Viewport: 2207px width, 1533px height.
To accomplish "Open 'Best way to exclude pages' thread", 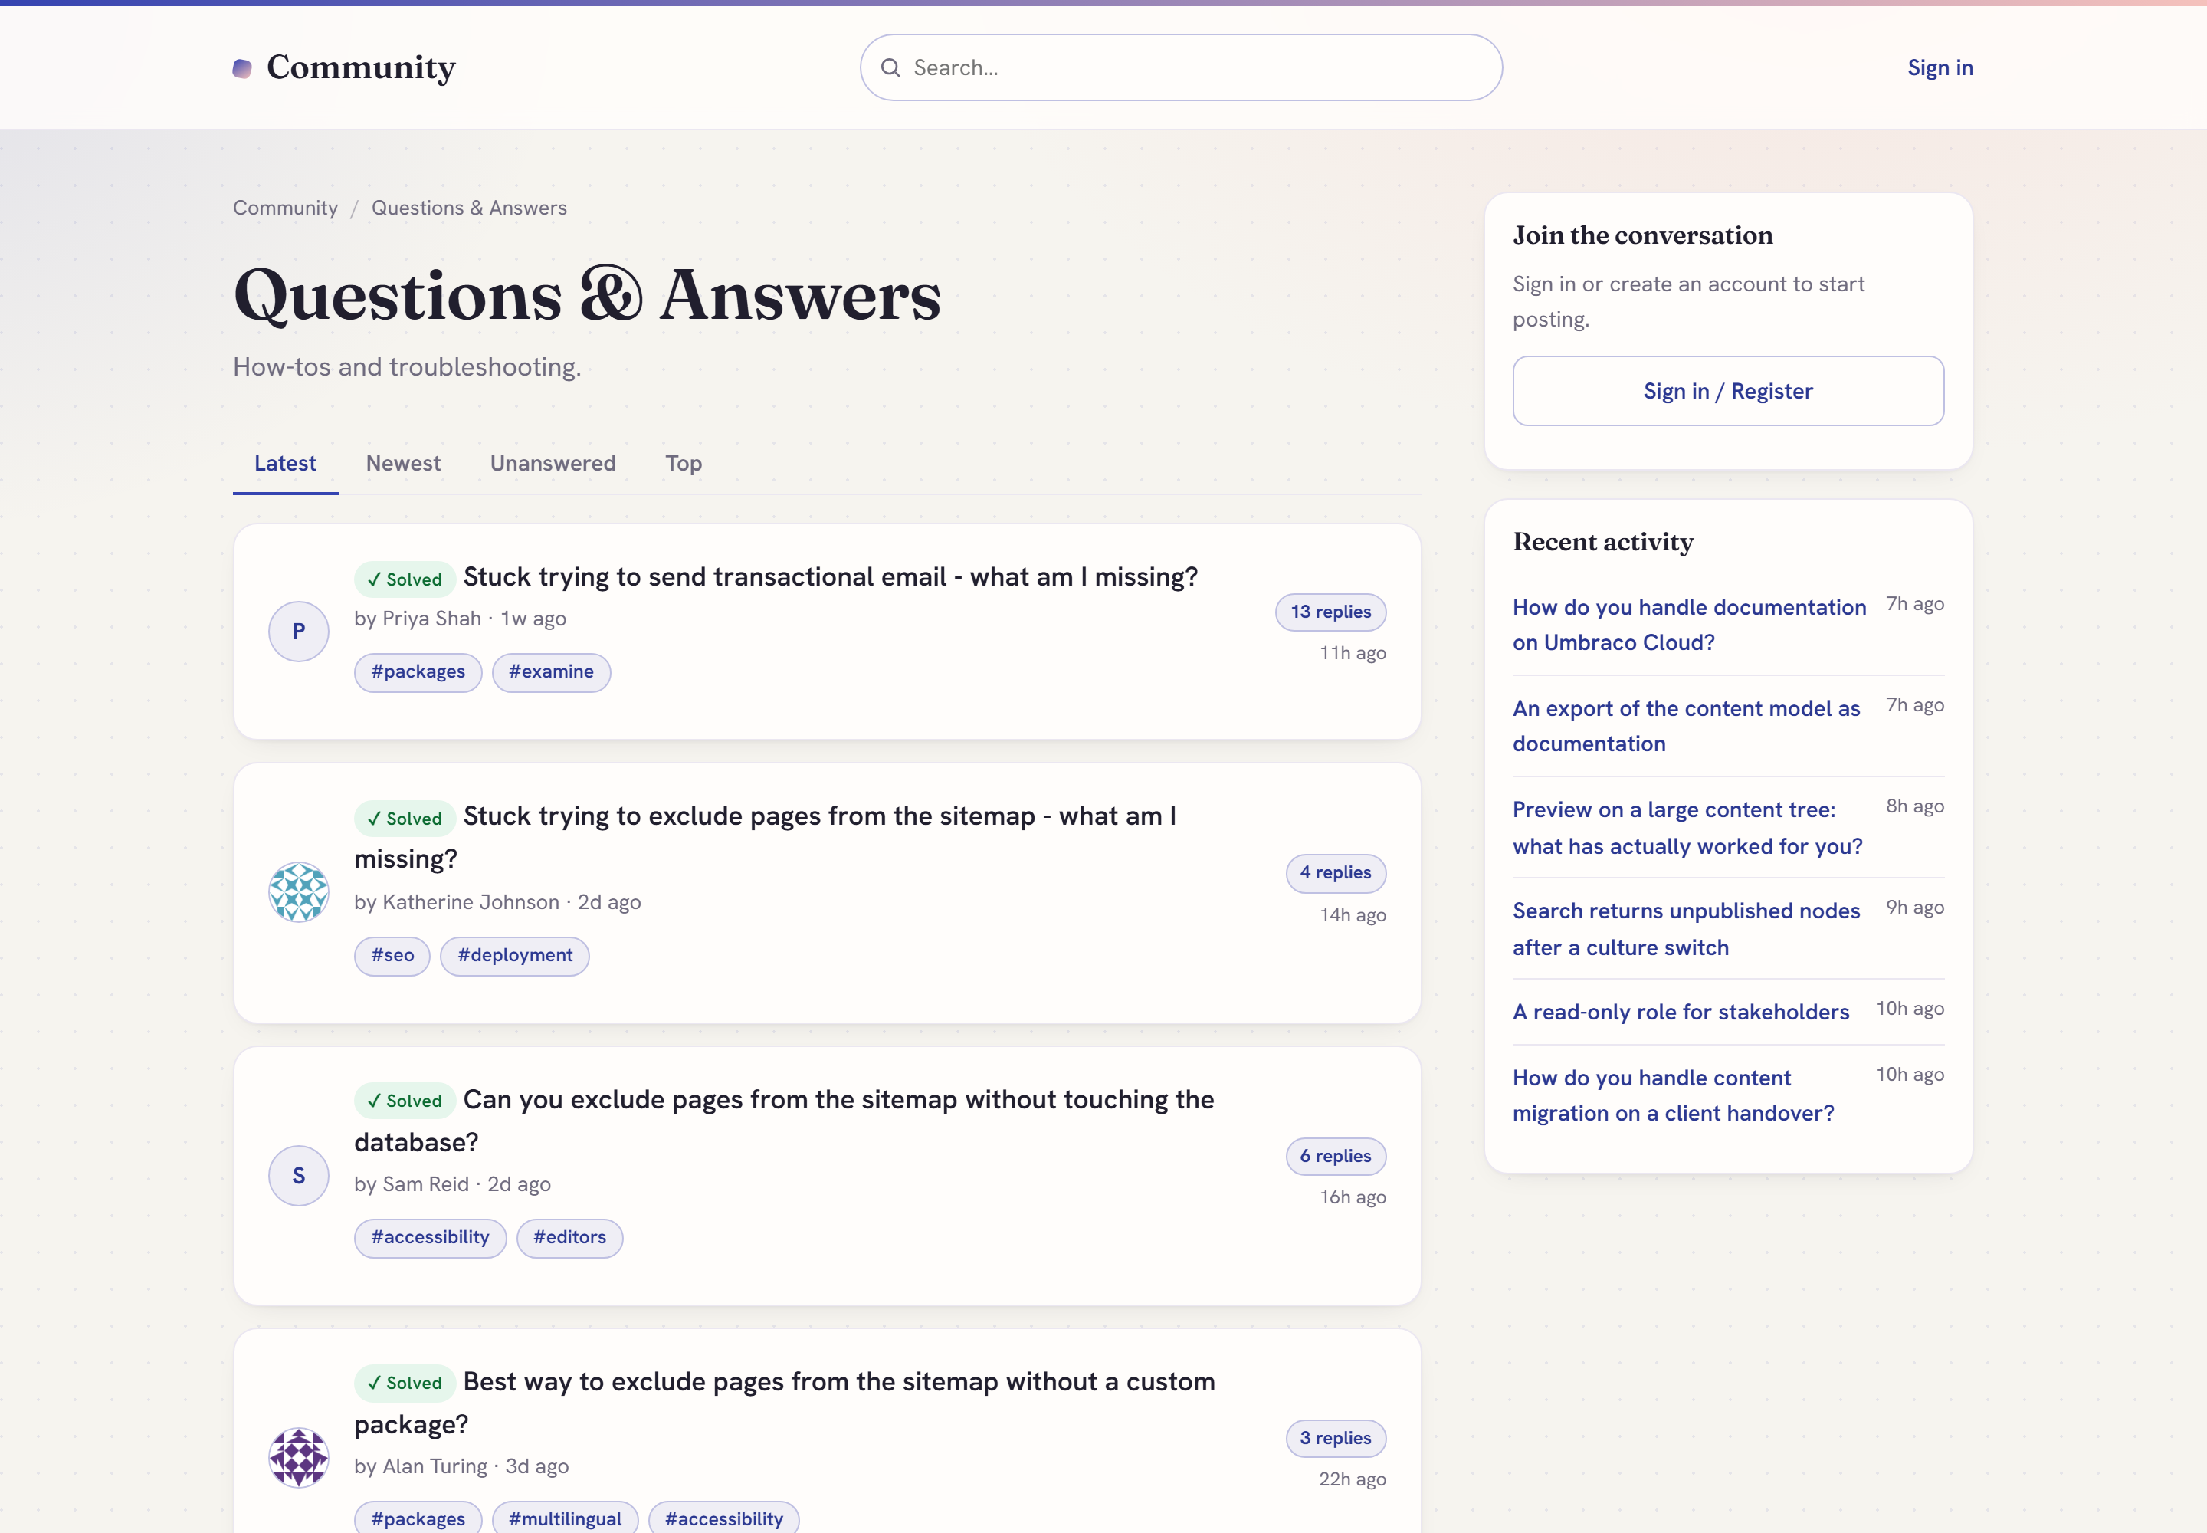I will 785,1403.
